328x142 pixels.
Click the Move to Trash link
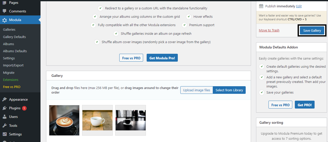click(269, 30)
